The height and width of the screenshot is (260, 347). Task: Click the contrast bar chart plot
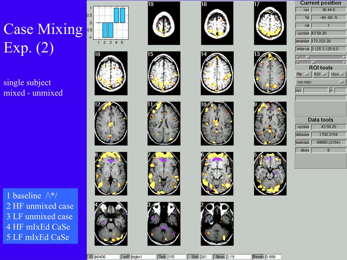coord(111,23)
